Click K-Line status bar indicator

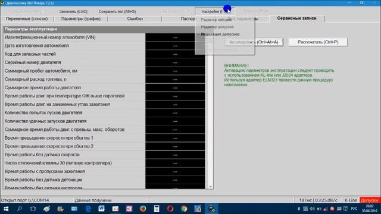(351, 200)
